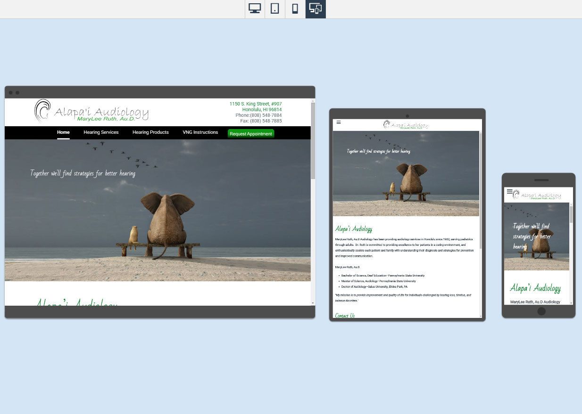Image resolution: width=582 pixels, height=414 pixels.
Task: Switch to mobile phone preview mode
Action: pos(295,9)
